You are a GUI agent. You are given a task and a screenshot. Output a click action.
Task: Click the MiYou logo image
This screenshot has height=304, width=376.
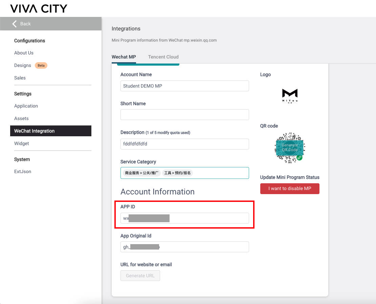click(x=290, y=96)
